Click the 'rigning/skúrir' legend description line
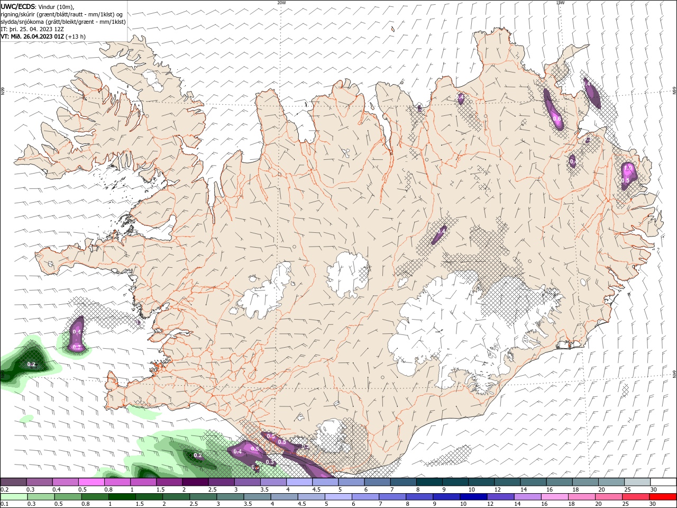Screen dimensions: 677x508 coord(62,14)
